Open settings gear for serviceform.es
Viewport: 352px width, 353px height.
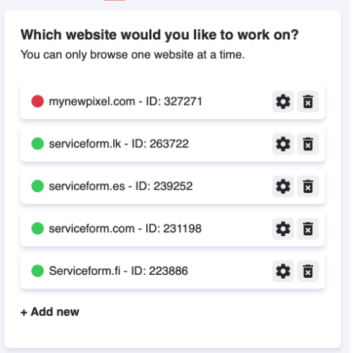283,186
